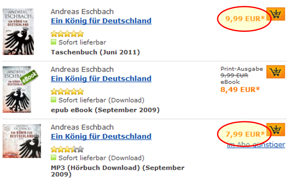Image resolution: width=288 pixels, height=180 pixels.
Task: Open the Taschenbuch 'Ein König für Deutschland' link
Action: (x=101, y=21)
